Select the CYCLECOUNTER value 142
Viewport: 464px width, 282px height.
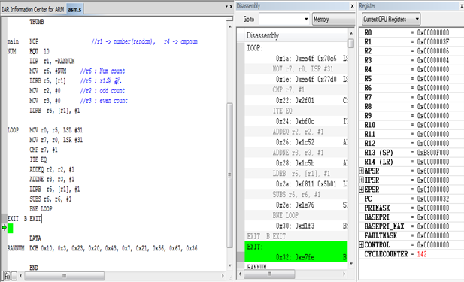pos(422,254)
